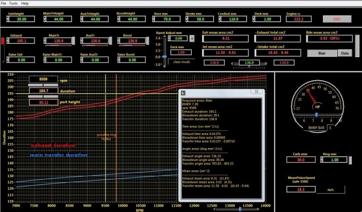Open the Tools menu
The height and width of the screenshot is (212, 362).
point(13,3)
